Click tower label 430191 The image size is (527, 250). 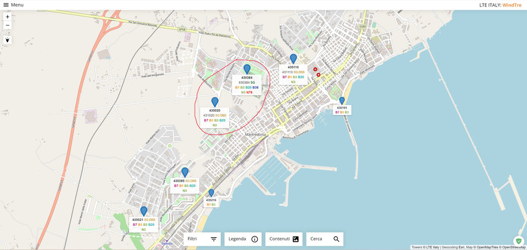coord(342,108)
